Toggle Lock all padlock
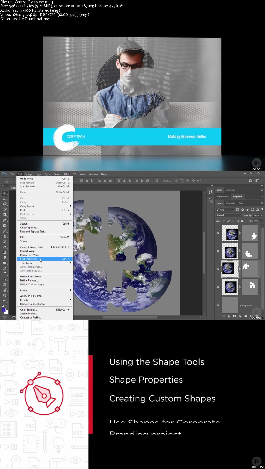 coord(242,221)
